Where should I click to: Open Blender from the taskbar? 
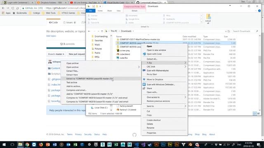coord(190,144)
